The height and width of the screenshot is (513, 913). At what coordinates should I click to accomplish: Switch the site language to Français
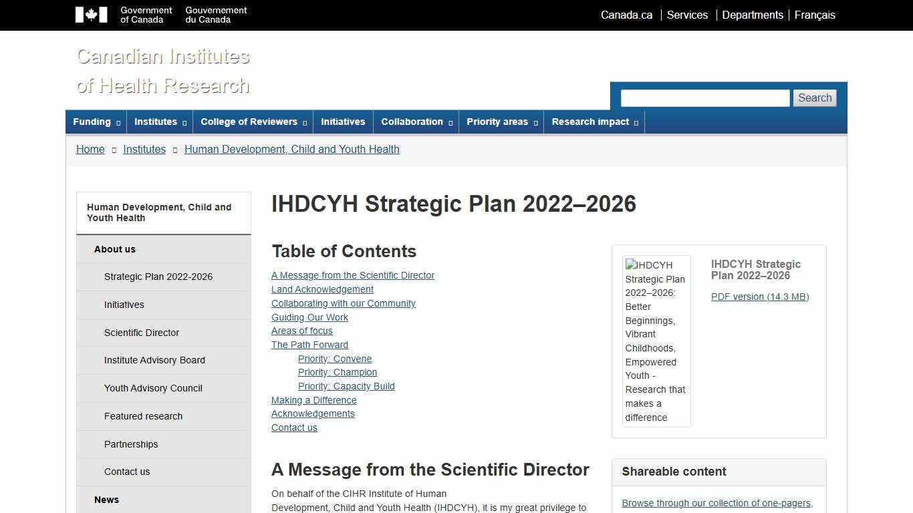point(815,15)
